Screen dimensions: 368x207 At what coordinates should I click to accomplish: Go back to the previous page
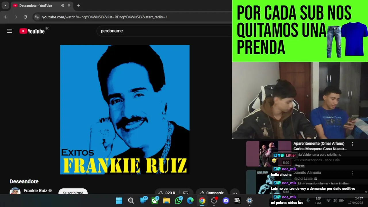point(6,17)
